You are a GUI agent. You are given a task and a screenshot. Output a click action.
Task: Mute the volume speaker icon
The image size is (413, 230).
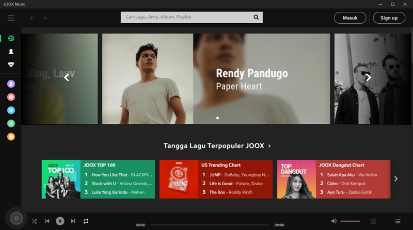333,221
